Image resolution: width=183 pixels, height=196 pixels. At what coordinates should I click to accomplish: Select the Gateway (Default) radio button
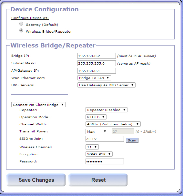tap(21, 24)
